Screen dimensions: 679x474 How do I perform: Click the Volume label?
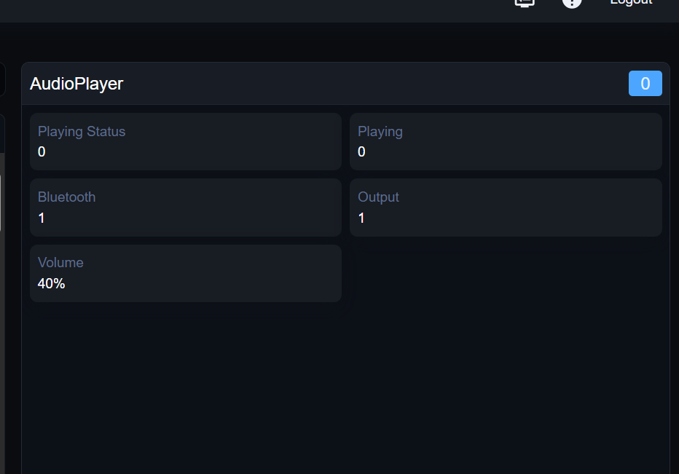60,263
